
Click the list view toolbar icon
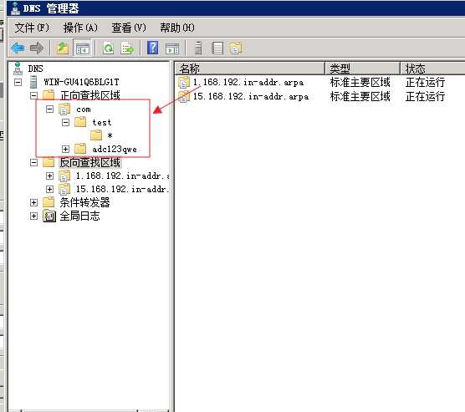click(x=217, y=48)
